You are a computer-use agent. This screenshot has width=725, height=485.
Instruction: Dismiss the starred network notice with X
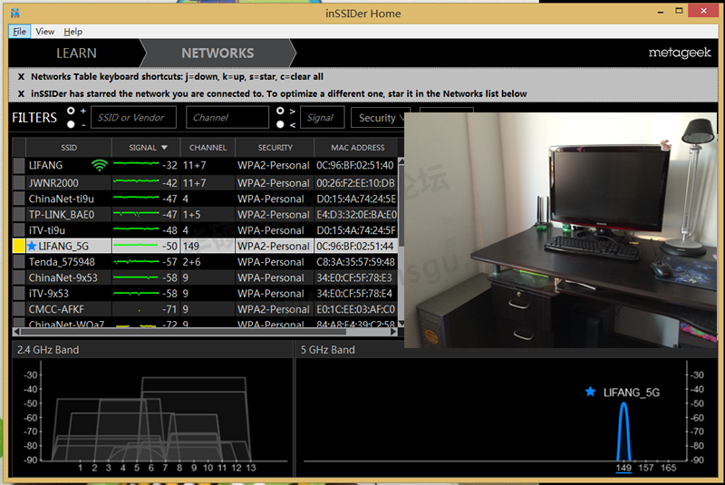point(21,94)
